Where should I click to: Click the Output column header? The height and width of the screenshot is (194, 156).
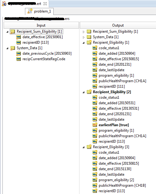click(x=118, y=25)
